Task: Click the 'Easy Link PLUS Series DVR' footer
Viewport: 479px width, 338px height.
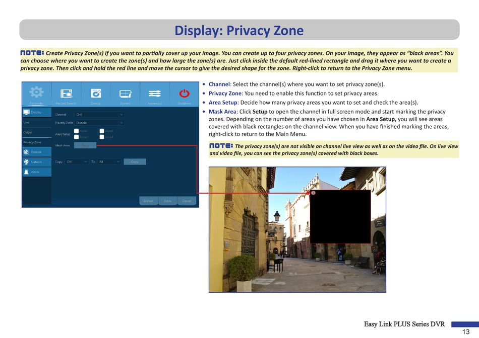Action: coord(404,324)
